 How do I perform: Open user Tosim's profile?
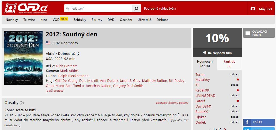(200, 74)
